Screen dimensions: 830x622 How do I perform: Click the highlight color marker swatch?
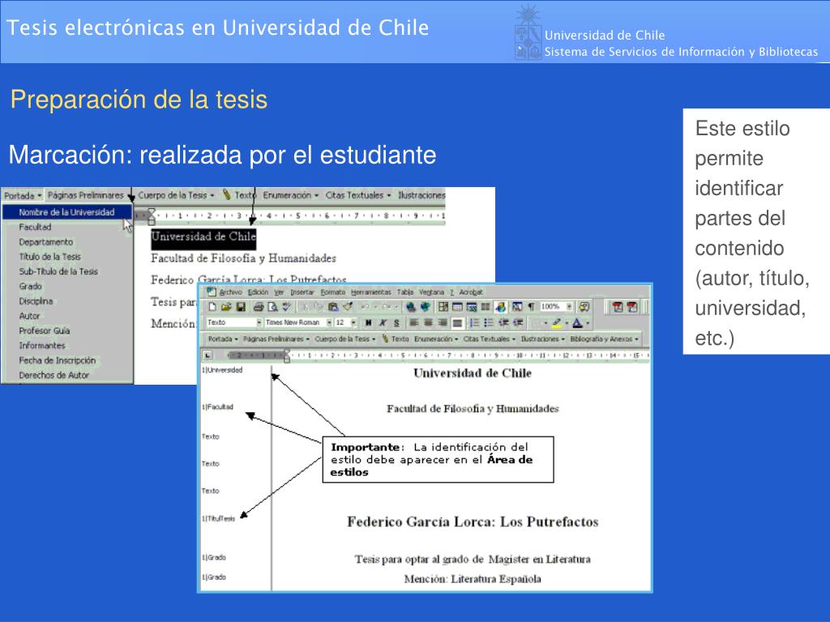[556, 322]
